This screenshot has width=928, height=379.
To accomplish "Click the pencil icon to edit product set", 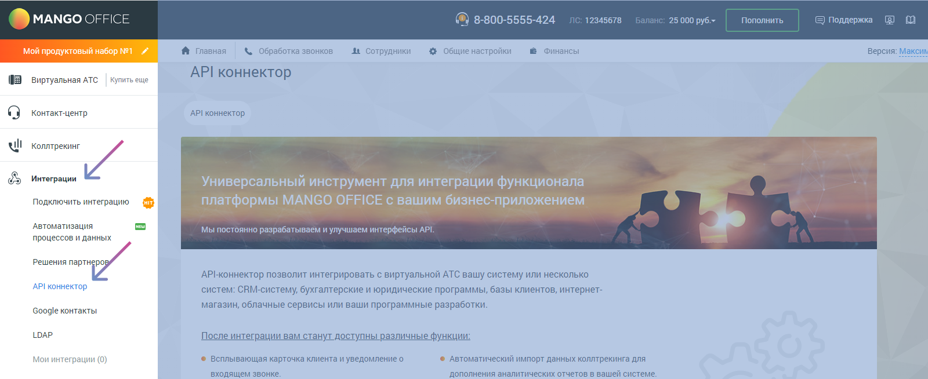I will 145,51.
